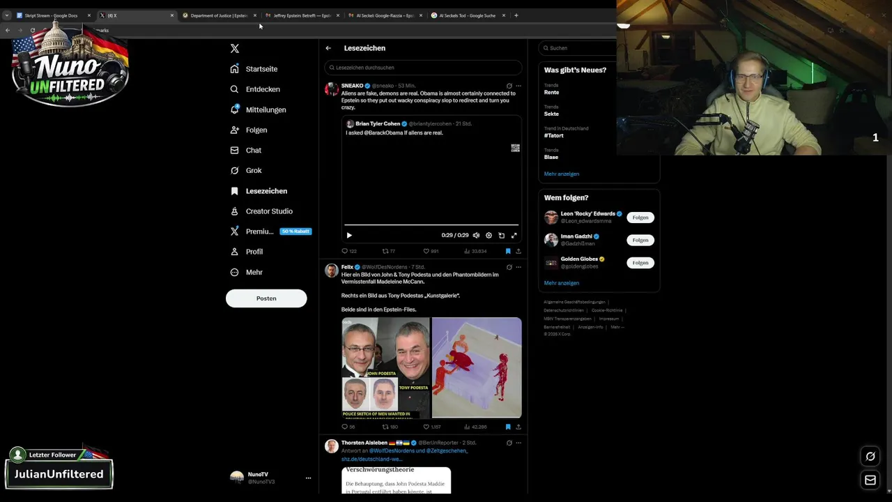Reply to SNEAKO's post (122 replies)
Image resolution: width=892 pixels, height=502 pixels.
coord(348,251)
